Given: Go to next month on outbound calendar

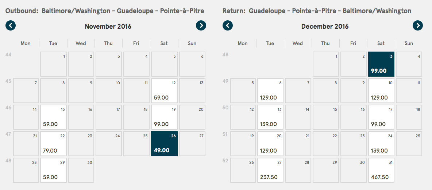Looking at the screenshot, I should point(201,25).
